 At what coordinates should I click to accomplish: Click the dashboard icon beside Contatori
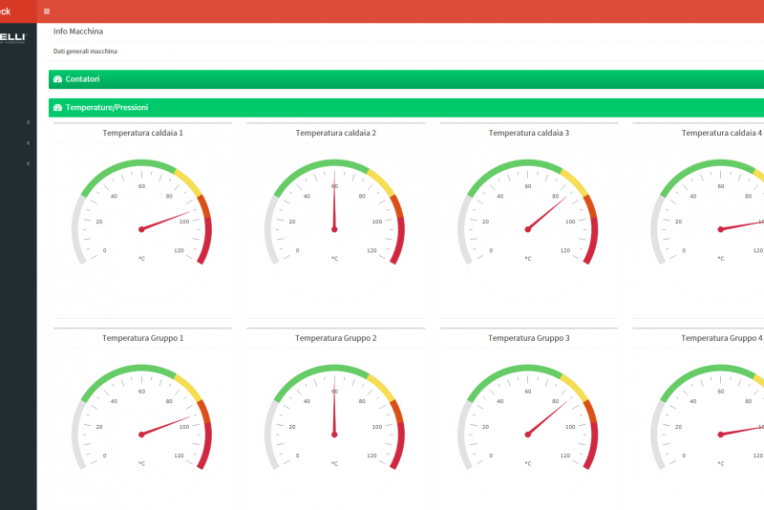[58, 79]
